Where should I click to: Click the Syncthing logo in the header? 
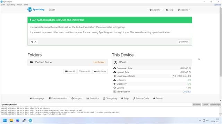[x=36, y=10]
